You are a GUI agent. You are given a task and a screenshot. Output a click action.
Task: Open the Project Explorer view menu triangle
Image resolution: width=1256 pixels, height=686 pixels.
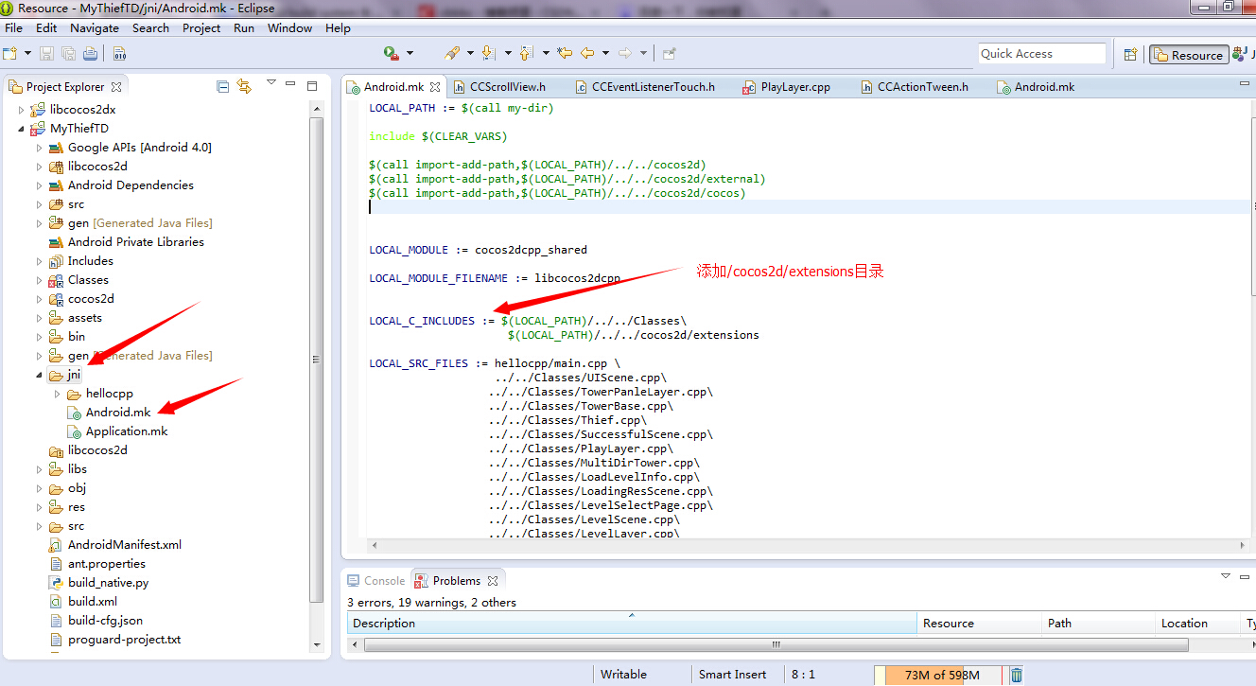(270, 83)
